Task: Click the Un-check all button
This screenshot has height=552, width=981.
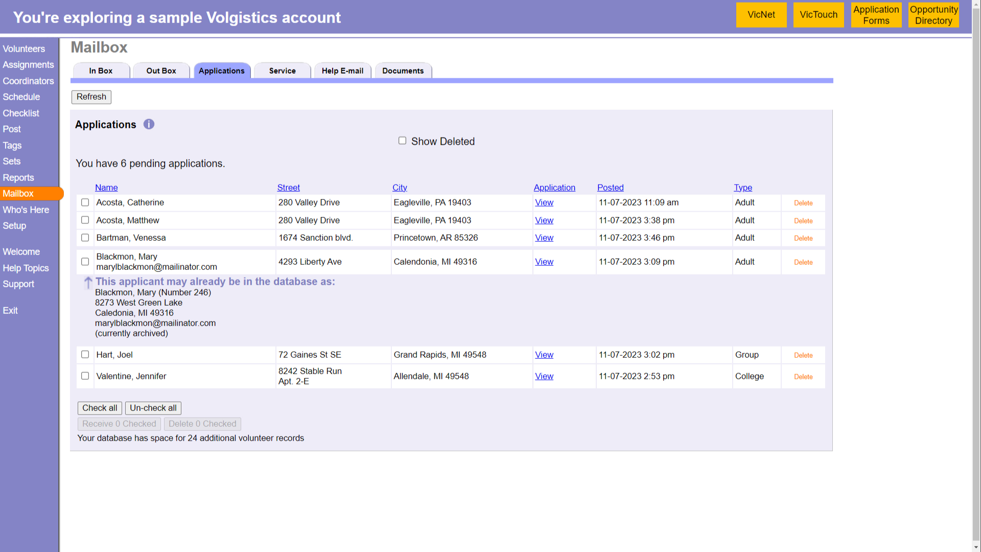Action: 153,408
